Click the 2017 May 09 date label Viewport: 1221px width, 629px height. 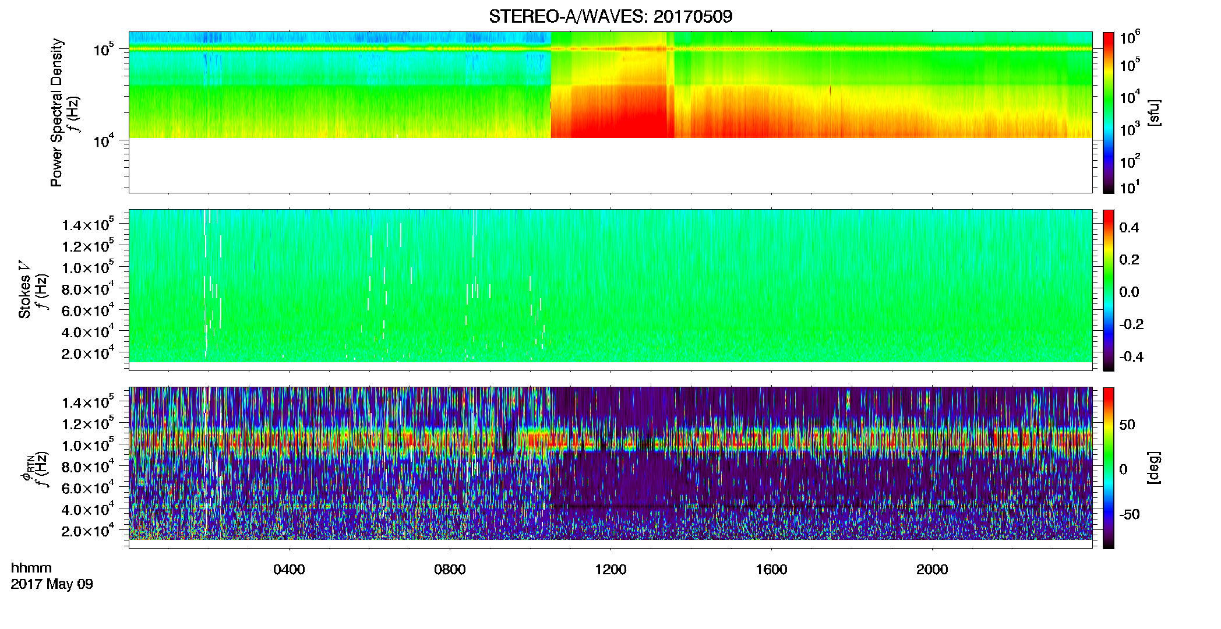point(52,584)
